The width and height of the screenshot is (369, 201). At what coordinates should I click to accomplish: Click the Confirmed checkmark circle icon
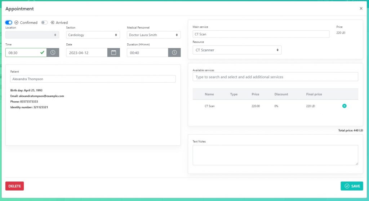(x=17, y=22)
